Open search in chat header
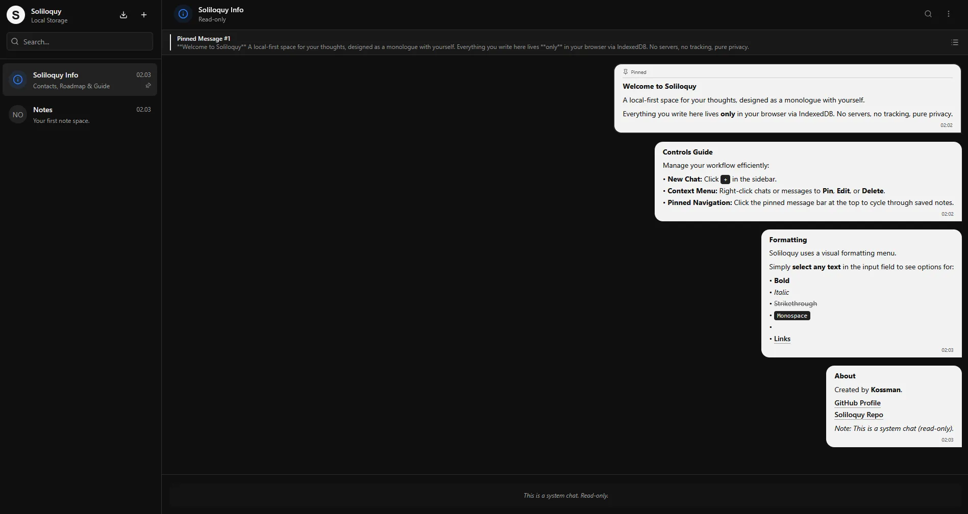The width and height of the screenshot is (968, 514). point(928,14)
